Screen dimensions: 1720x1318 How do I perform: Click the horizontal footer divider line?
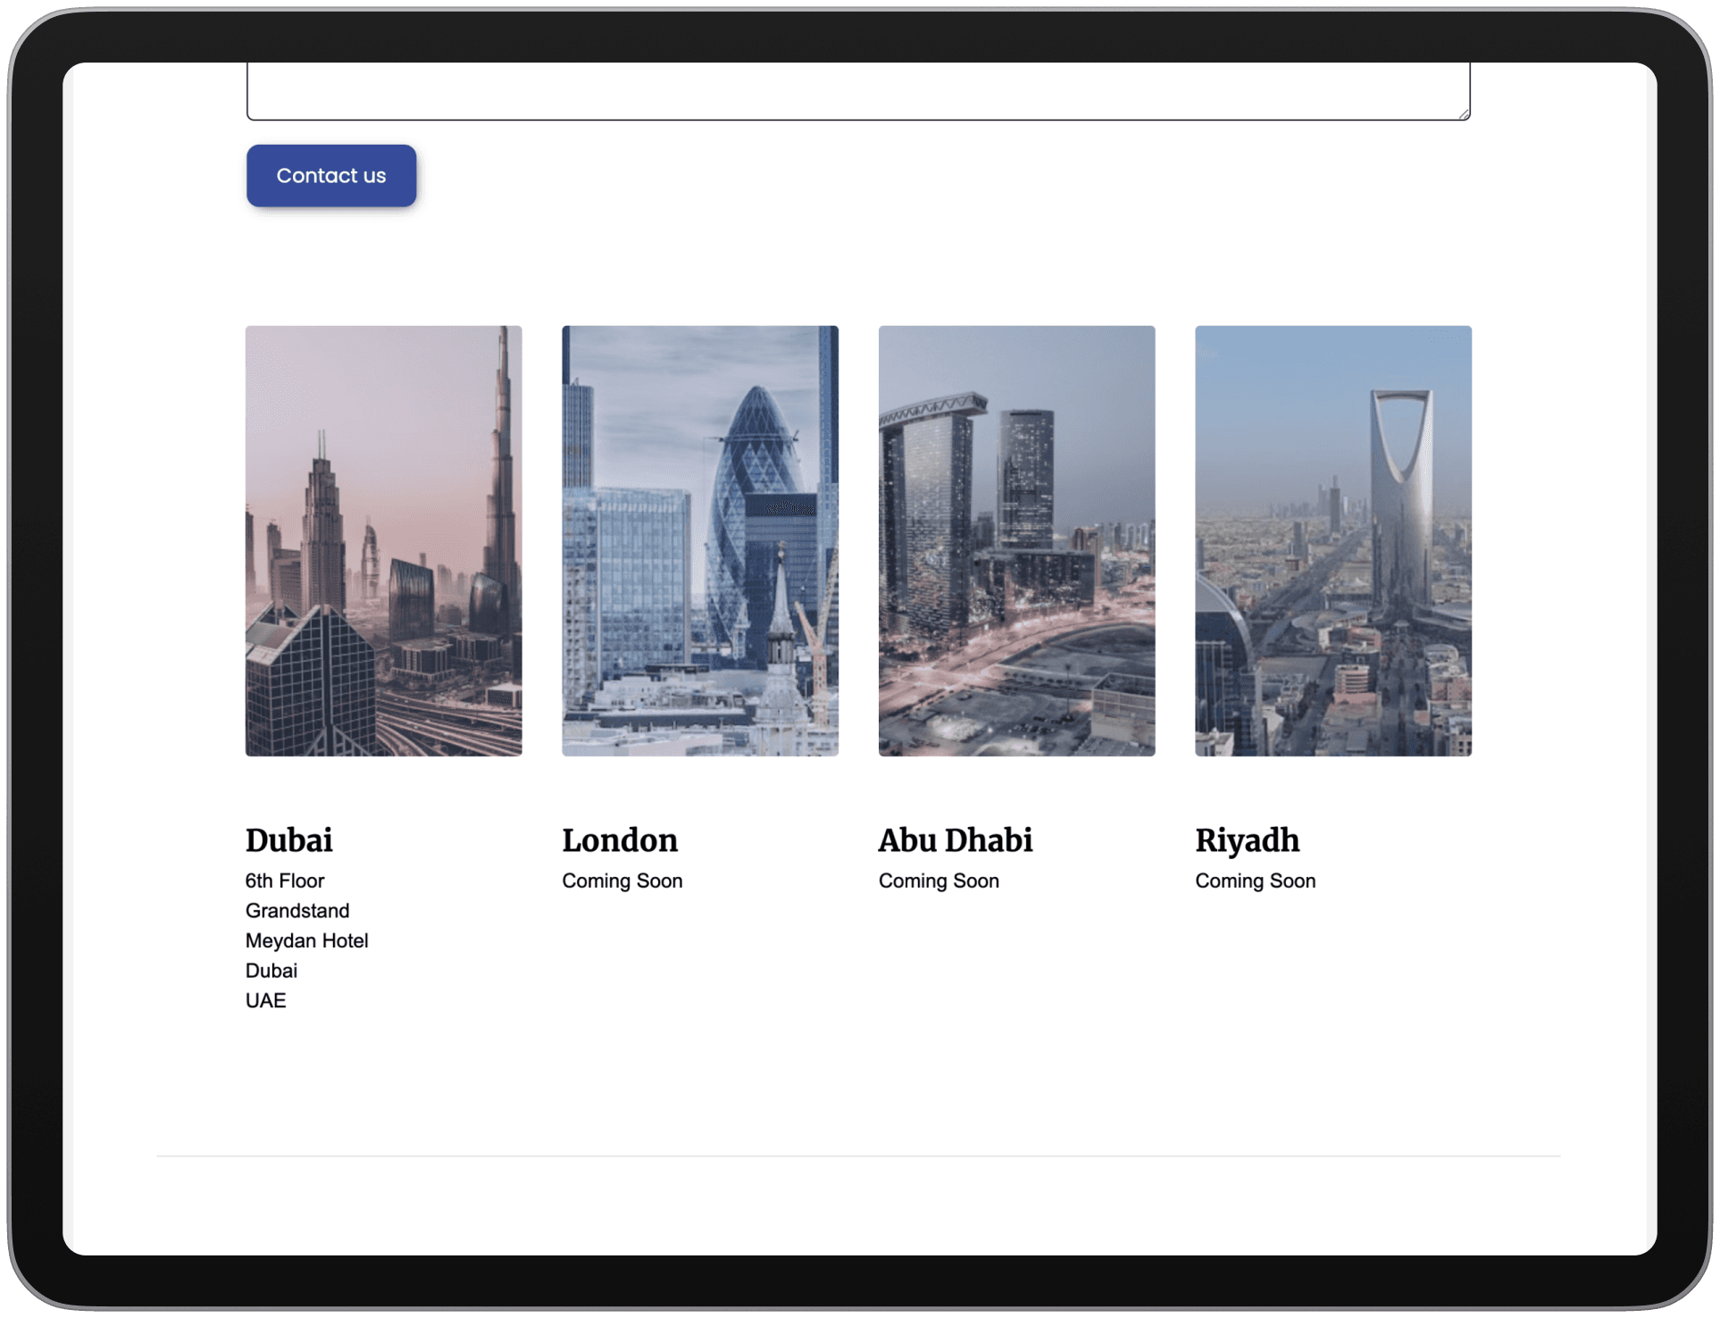(x=857, y=1156)
